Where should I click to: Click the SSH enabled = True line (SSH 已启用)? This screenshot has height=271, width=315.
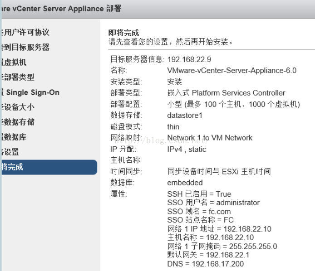tap(199, 194)
